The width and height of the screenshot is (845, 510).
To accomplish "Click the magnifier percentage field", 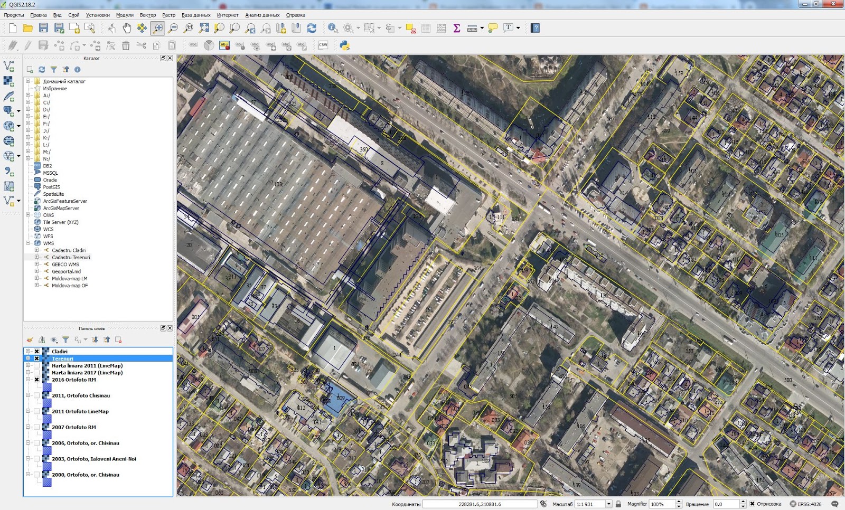I will pos(662,504).
